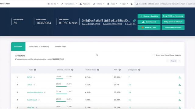Image resolution: width=195 pixels, height=109 pixels.
Task: Click DEVS APY value 29.93%
Action: click(117, 77)
